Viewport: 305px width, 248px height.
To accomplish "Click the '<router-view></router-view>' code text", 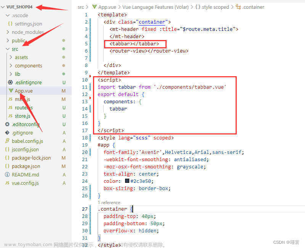I will point(149,51).
